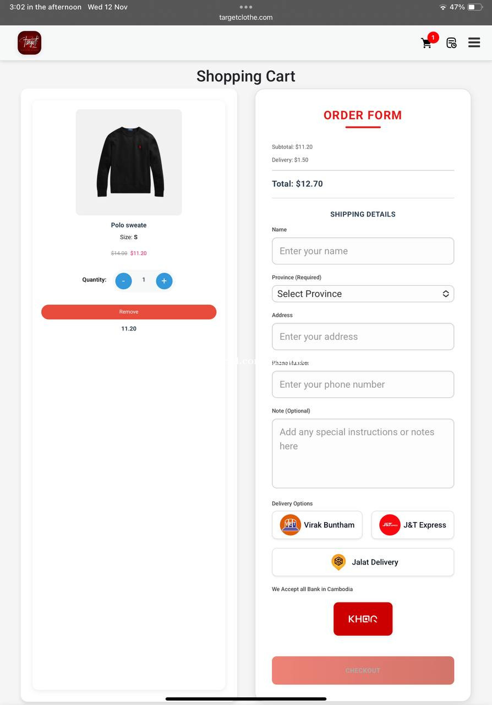Pick Jalat Delivery option
492x705 pixels.
click(x=363, y=562)
